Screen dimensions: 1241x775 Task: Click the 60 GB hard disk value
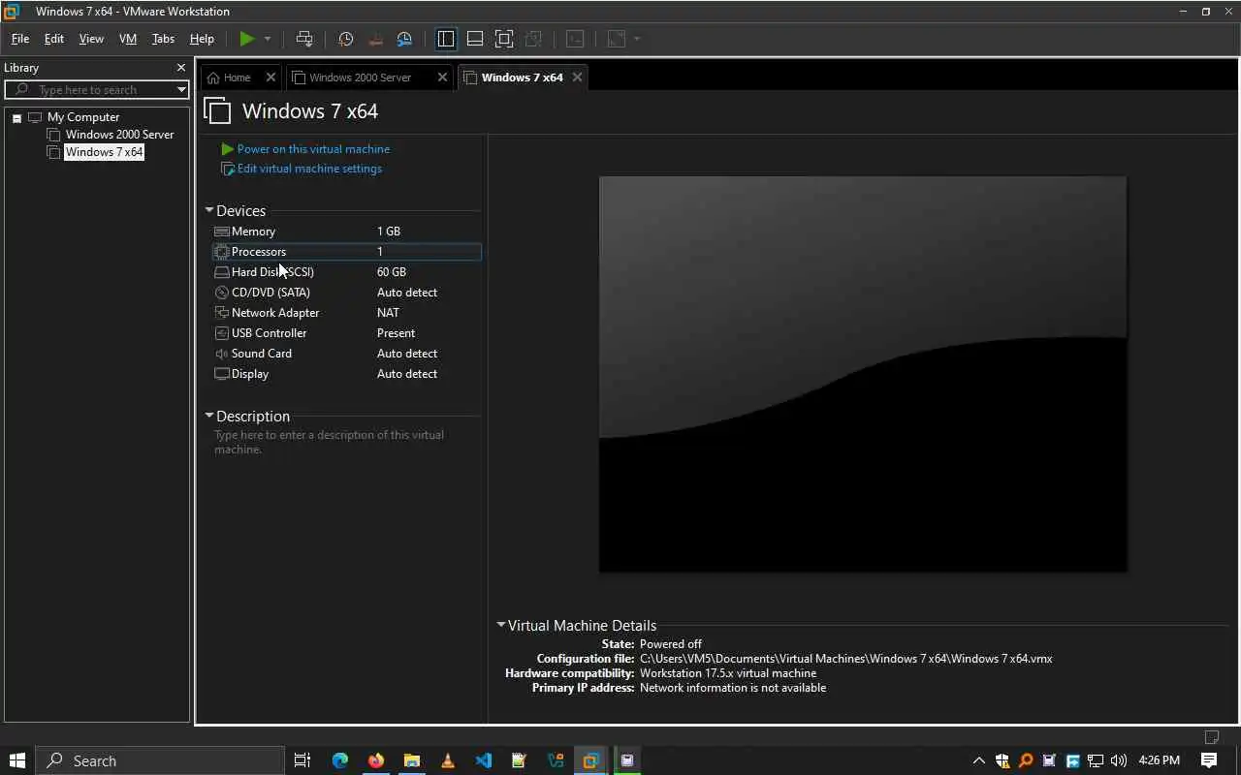[392, 272]
